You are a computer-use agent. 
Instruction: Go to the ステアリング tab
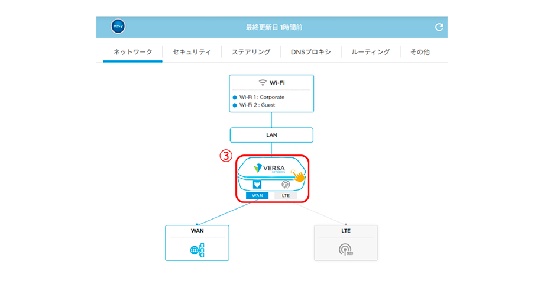click(251, 52)
